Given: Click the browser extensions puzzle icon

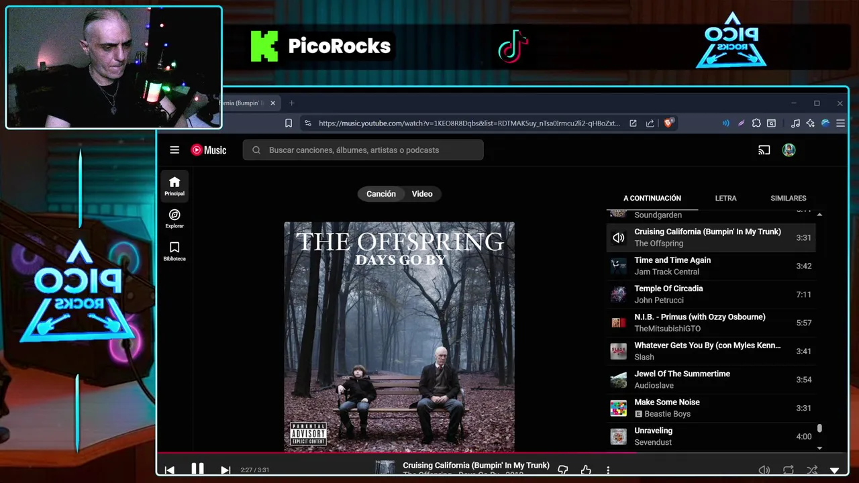Looking at the screenshot, I should [756, 123].
